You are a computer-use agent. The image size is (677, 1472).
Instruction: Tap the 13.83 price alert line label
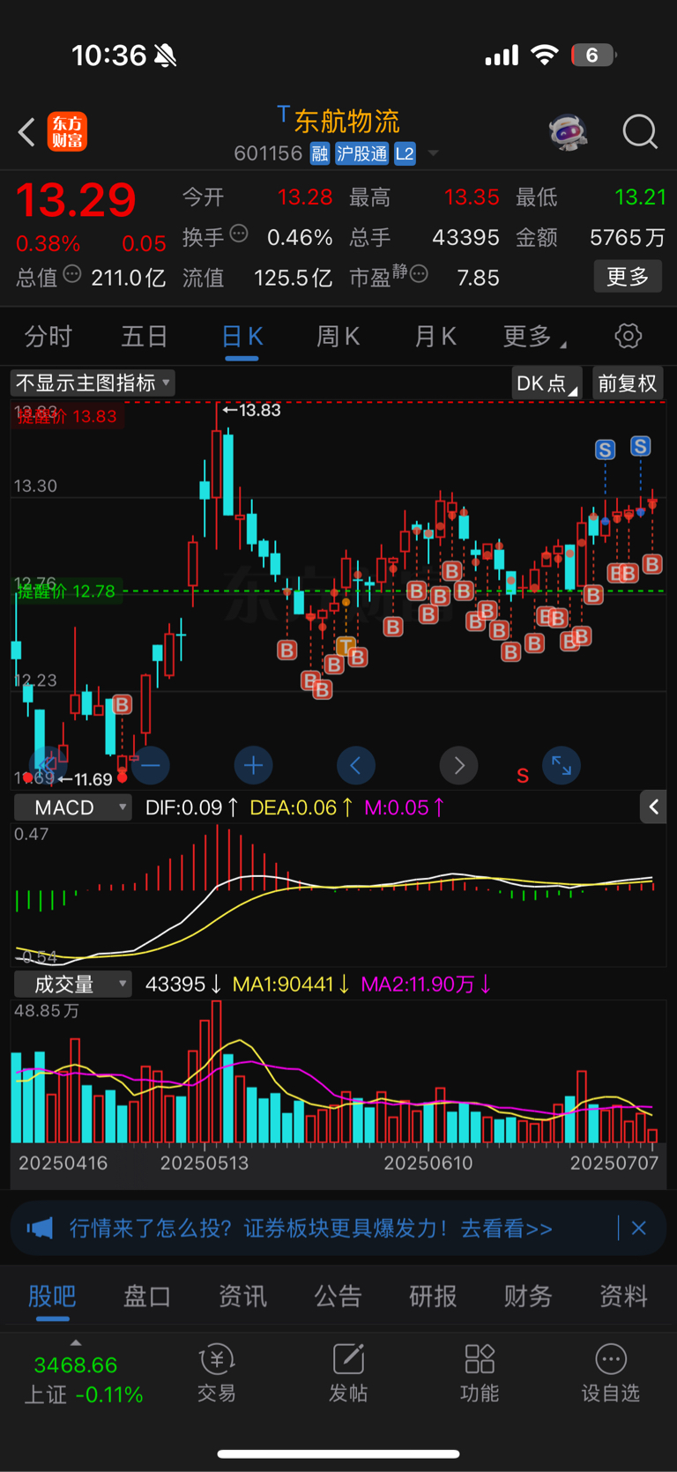(67, 416)
